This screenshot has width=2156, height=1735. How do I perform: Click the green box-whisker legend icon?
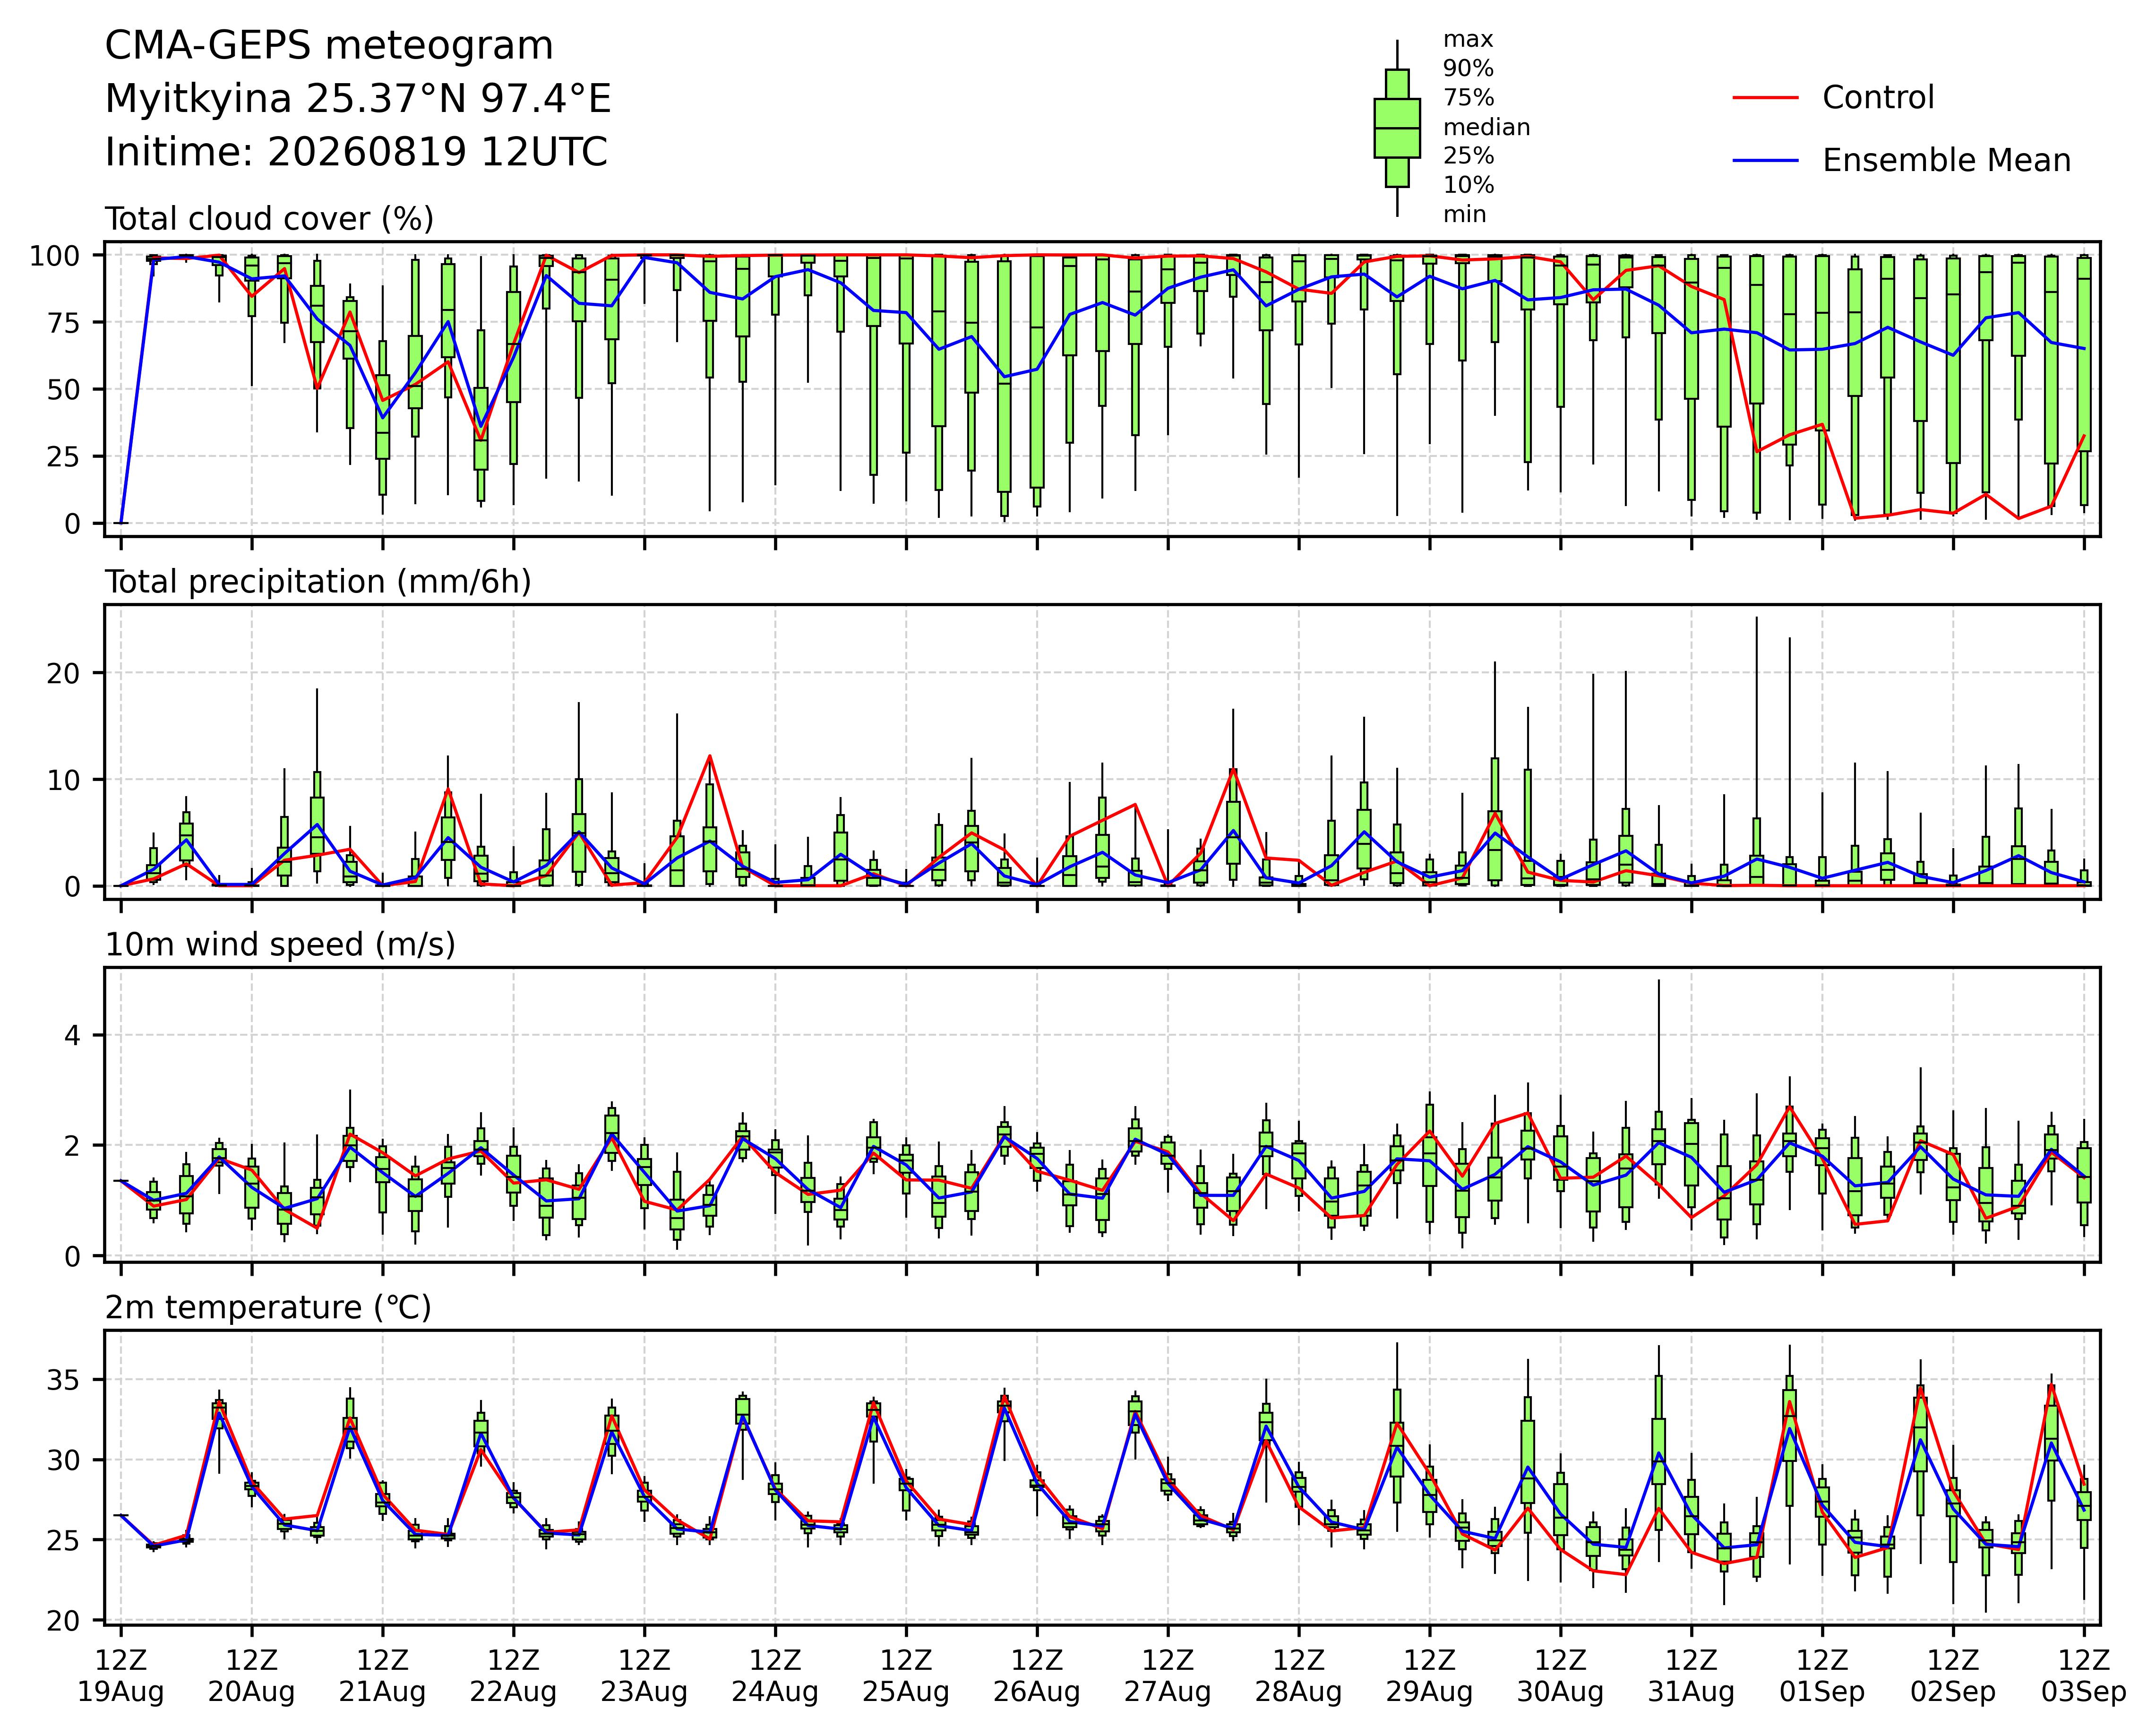coord(1397,128)
